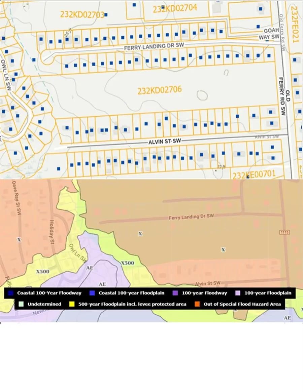Select the yellow 500-year Floodplain swatch
The height and width of the screenshot is (392, 303).
point(72,304)
